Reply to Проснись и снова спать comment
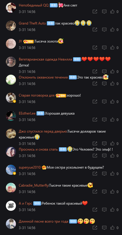The width and height of the screenshot is (122, 235). point(104,156)
